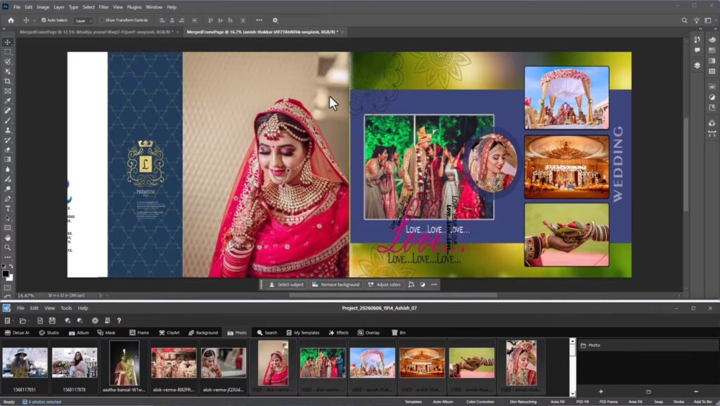Select the Photo folder tree item

click(x=648, y=345)
